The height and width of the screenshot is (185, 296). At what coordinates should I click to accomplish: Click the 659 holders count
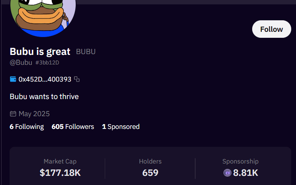coord(150,173)
